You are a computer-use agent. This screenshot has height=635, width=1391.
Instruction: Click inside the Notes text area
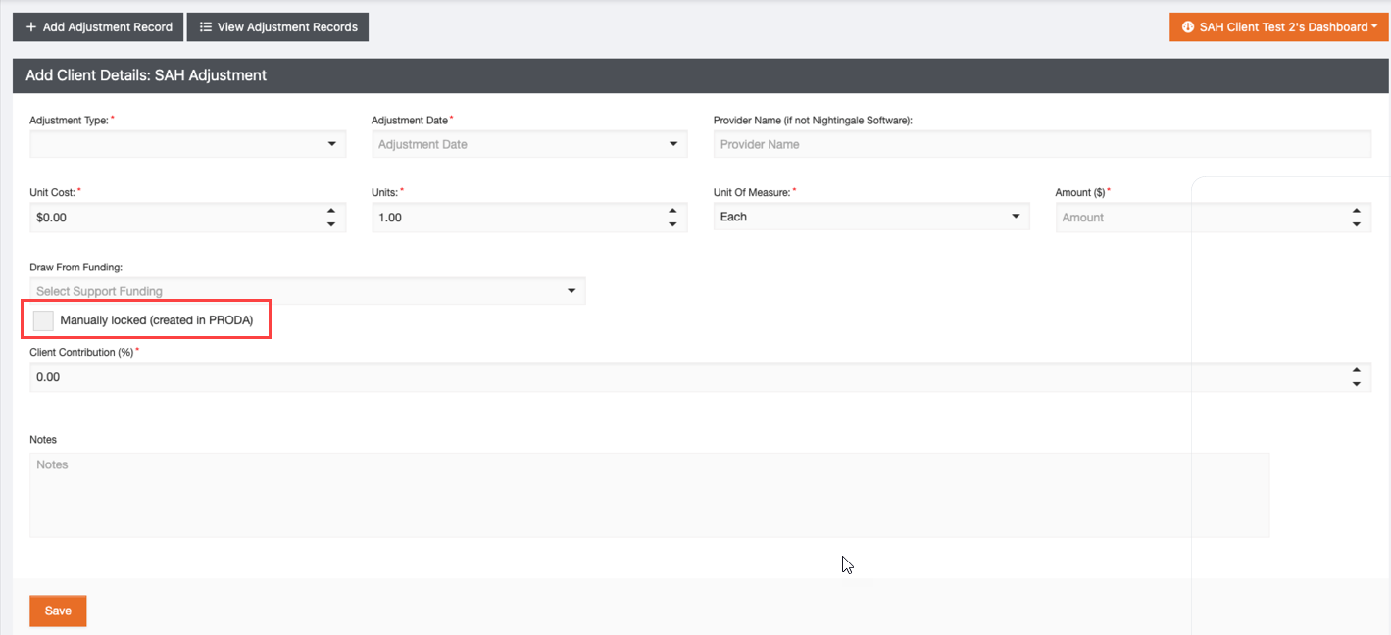click(x=649, y=495)
